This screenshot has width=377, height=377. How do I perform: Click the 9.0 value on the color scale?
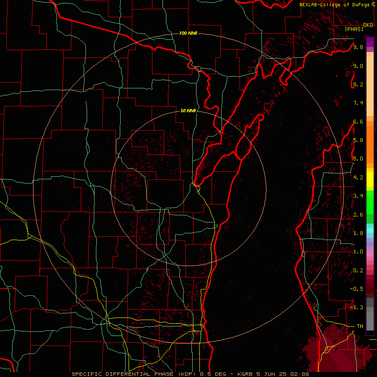[x=358, y=66]
